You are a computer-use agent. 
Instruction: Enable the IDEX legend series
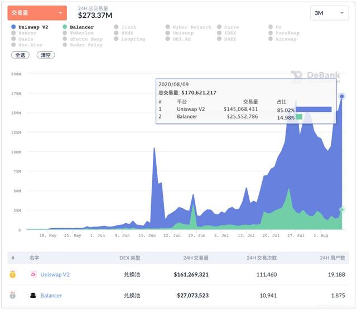click(x=227, y=33)
